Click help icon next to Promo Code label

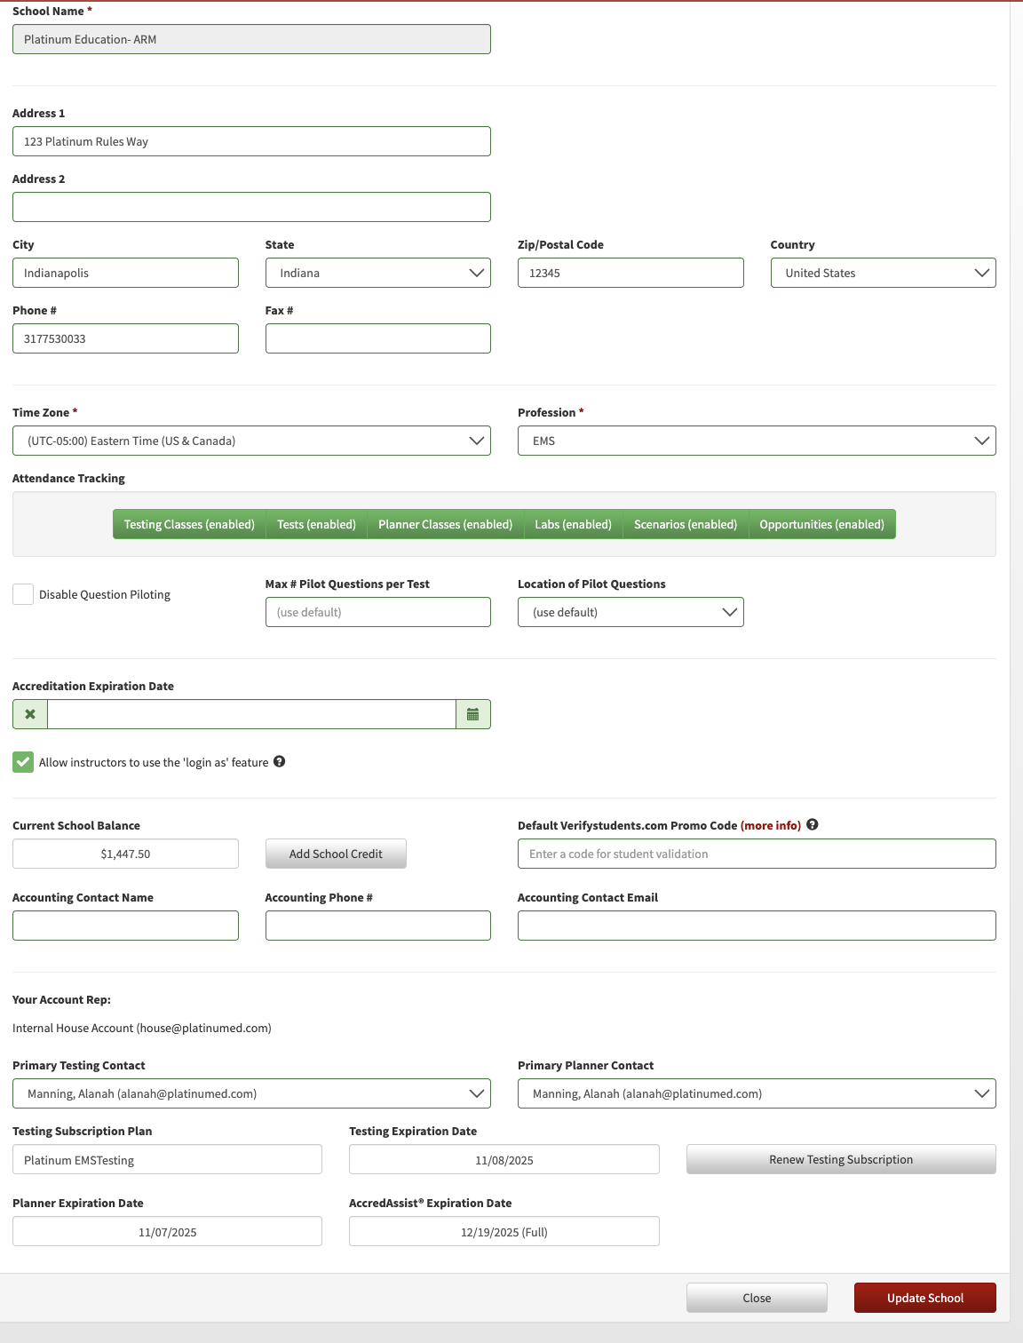coord(812,824)
